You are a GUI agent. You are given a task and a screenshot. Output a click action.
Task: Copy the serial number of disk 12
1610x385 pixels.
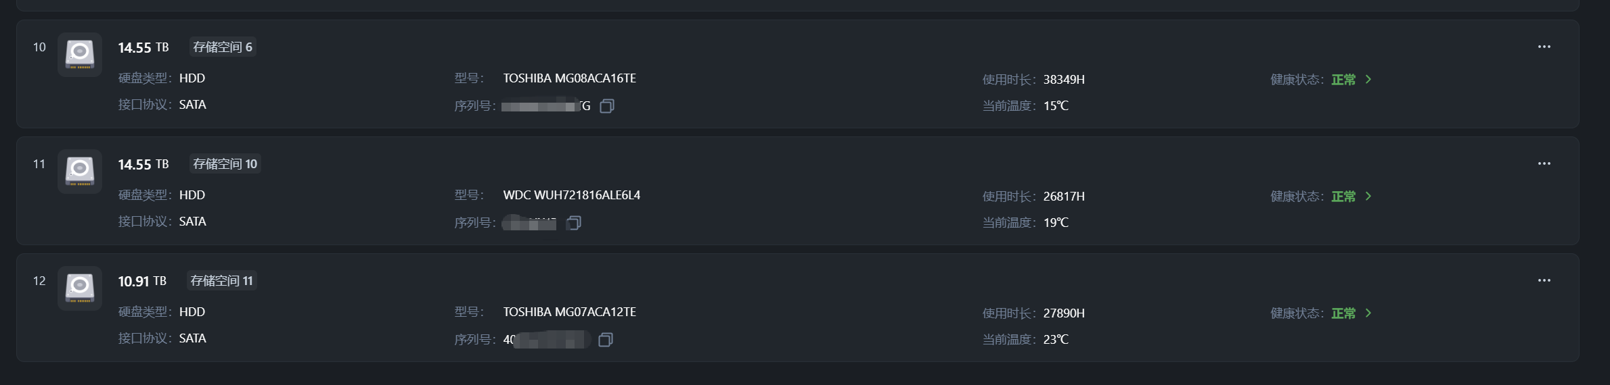(x=606, y=340)
